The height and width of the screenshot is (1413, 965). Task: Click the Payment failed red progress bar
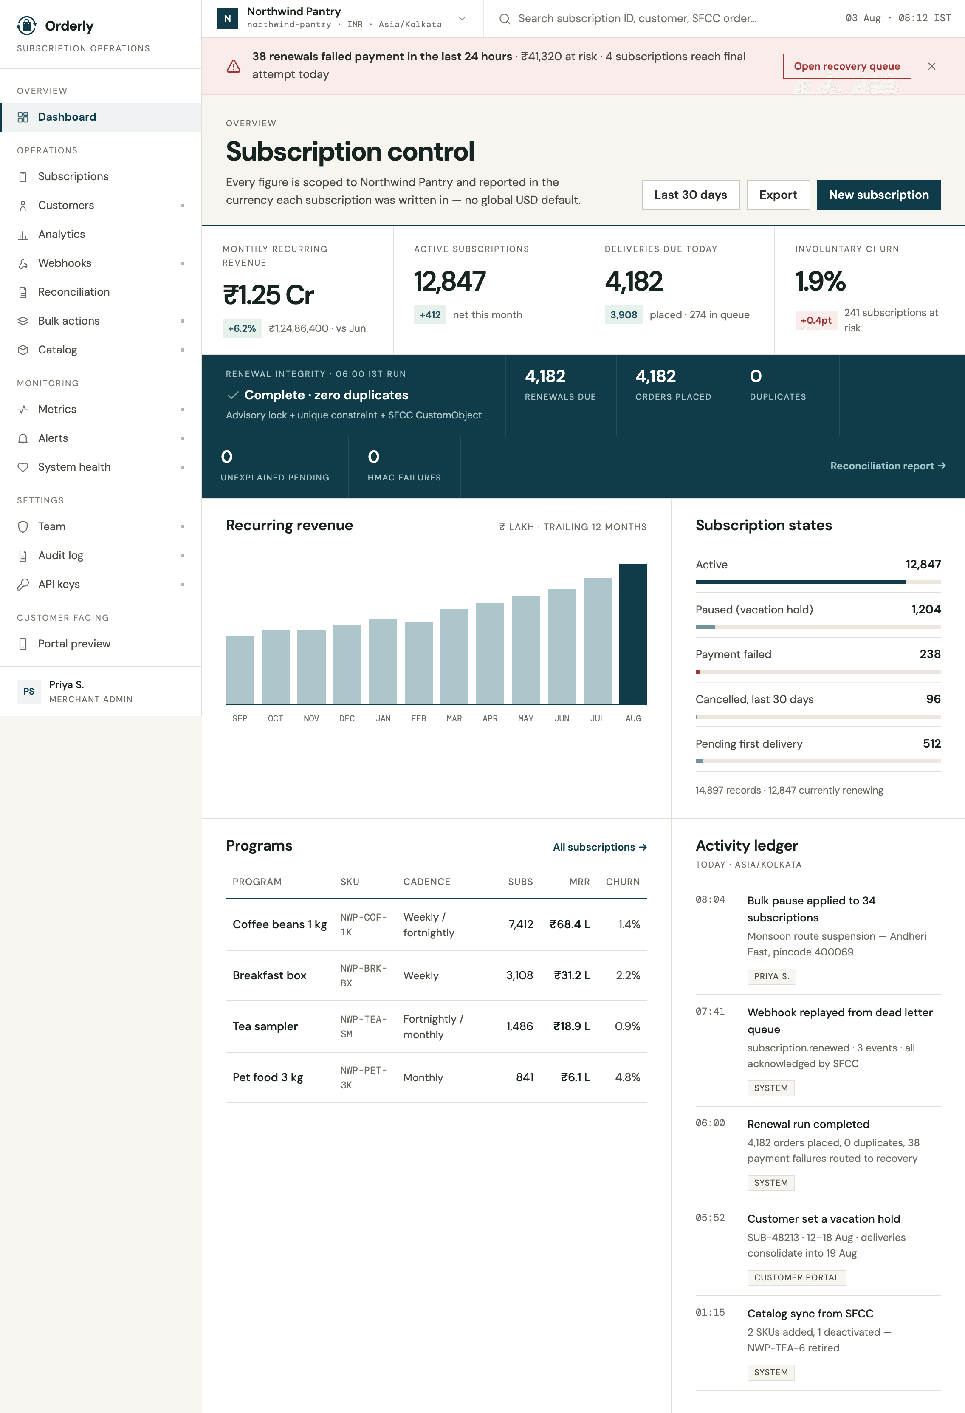pos(818,672)
